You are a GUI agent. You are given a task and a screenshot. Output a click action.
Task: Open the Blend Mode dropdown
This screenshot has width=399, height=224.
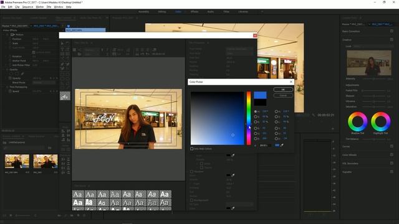44,83
